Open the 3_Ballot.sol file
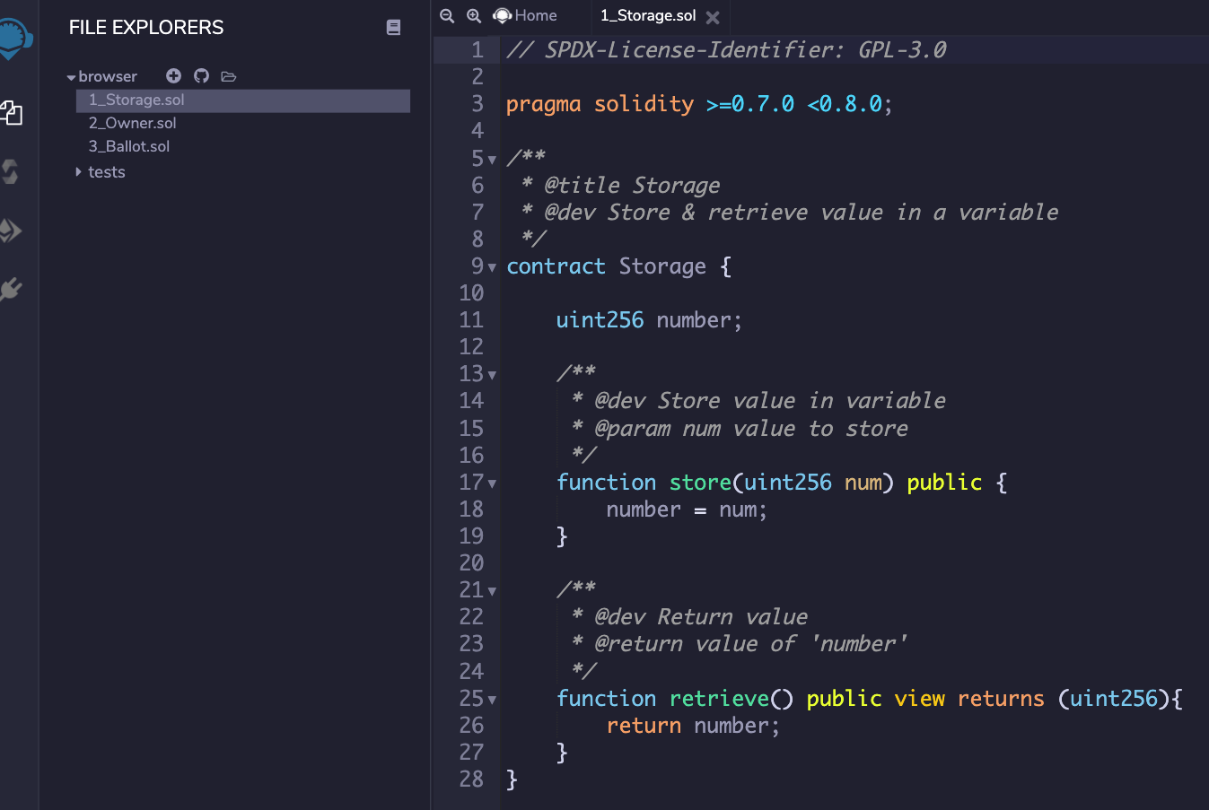This screenshot has height=810, width=1209. pos(128,145)
